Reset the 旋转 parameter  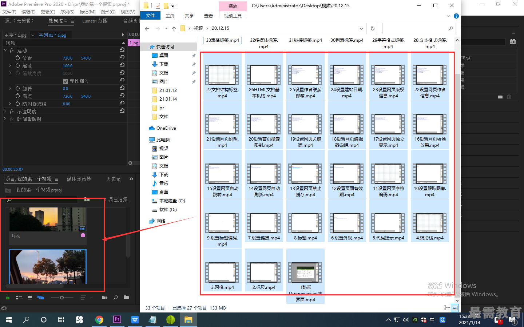122,88
